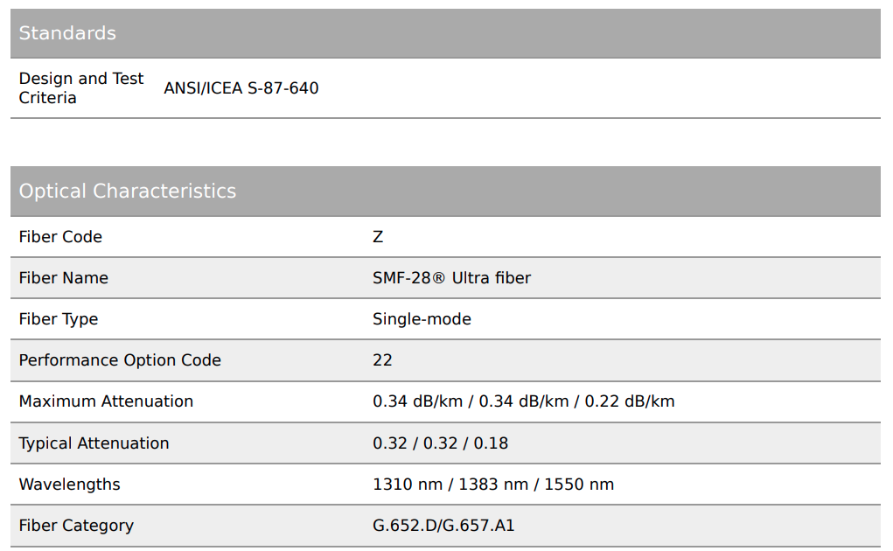The height and width of the screenshot is (551, 893).
Task: Click the 0.32 / 0.32 / 0.18 value
Action: pyautogui.click(x=440, y=443)
